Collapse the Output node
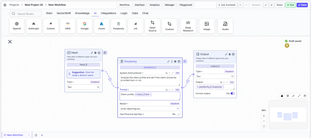This screenshot has width=311, height=138. click(x=226, y=54)
